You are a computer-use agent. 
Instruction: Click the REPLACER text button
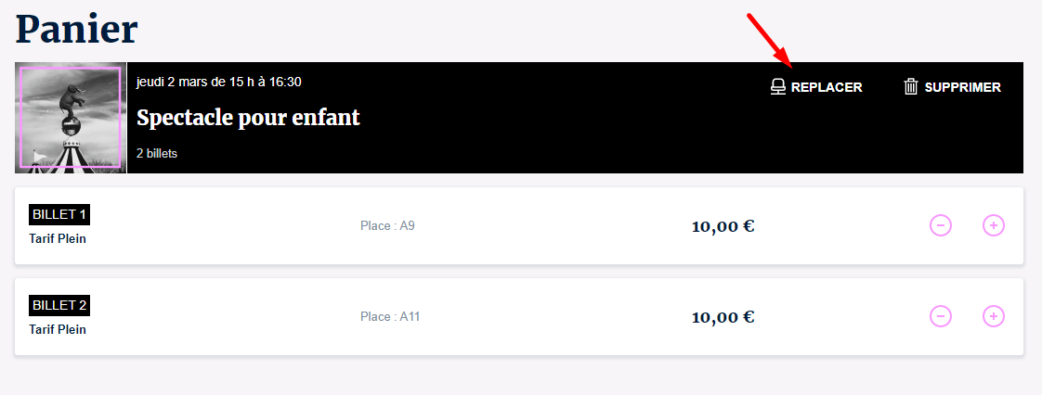826,87
